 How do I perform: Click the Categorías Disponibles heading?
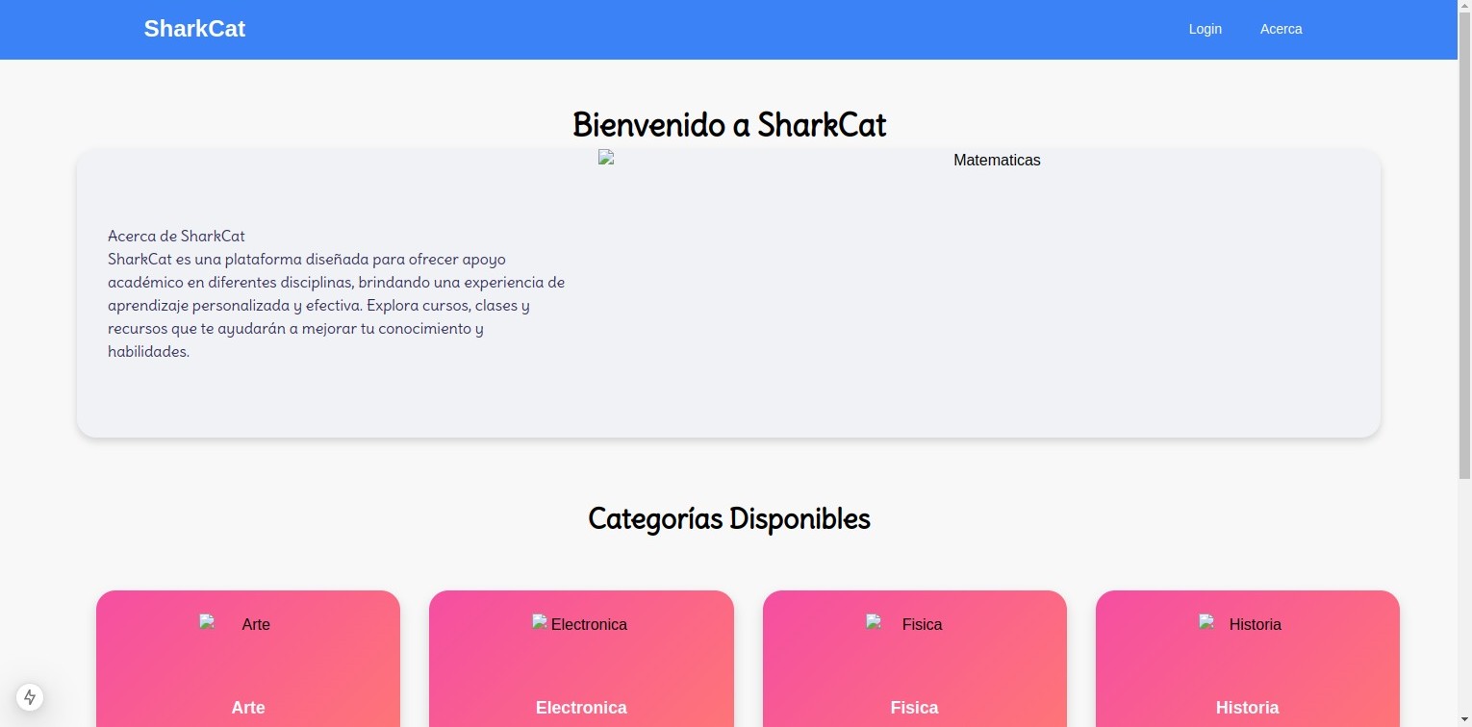(x=729, y=518)
